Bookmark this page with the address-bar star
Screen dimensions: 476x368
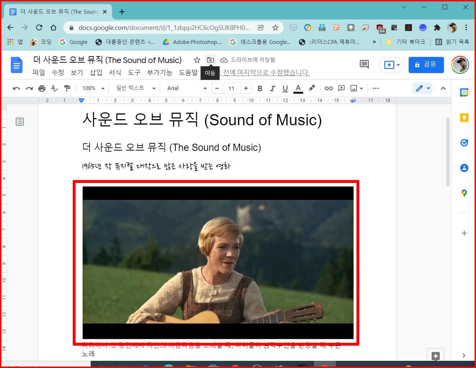click(x=275, y=28)
